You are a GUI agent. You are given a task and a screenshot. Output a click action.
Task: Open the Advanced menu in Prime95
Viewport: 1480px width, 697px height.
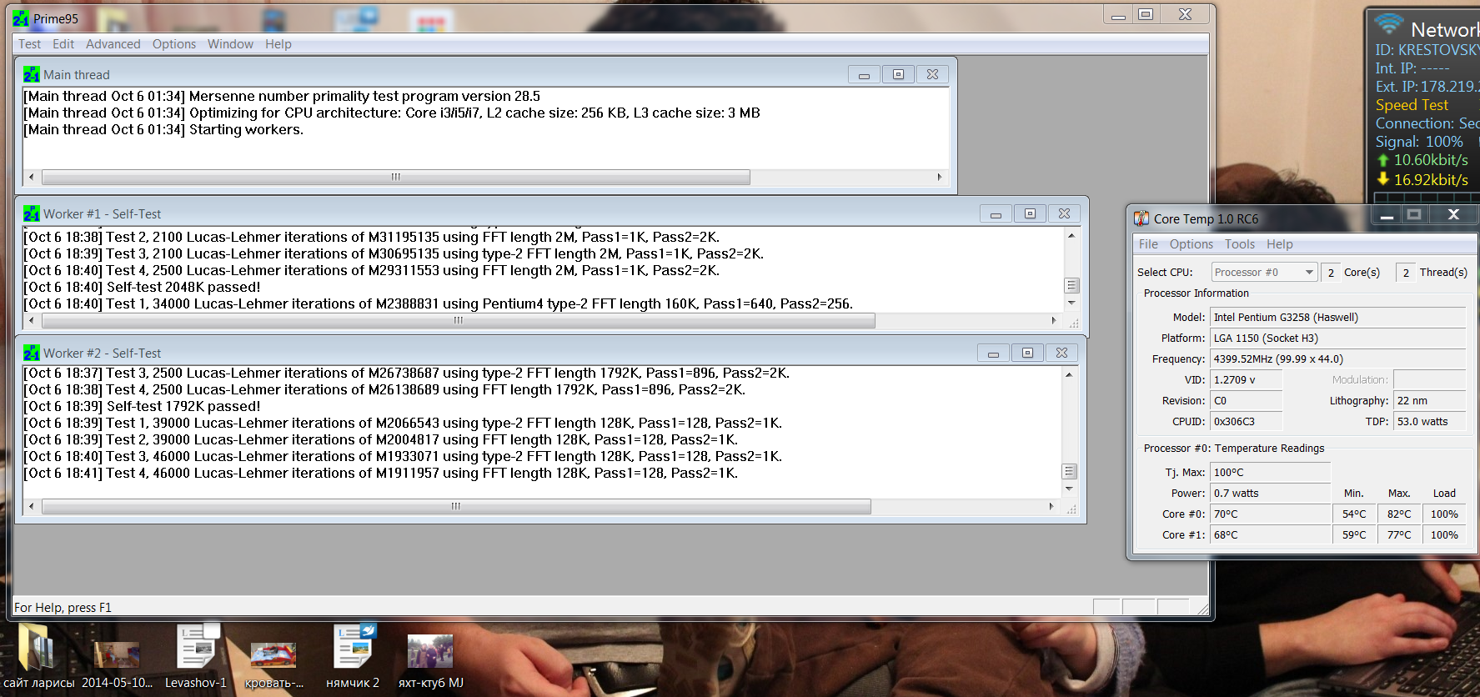113,44
